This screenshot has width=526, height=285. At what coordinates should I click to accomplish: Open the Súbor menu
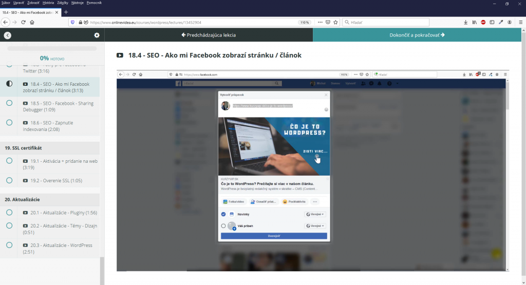click(x=6, y=3)
